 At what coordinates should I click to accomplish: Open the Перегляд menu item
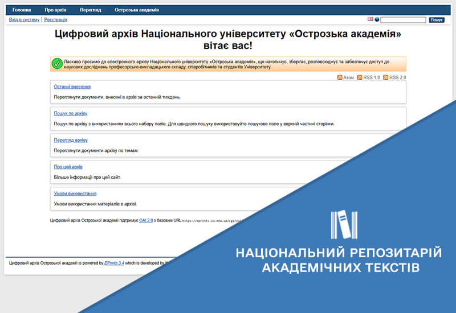pyautogui.click(x=91, y=10)
